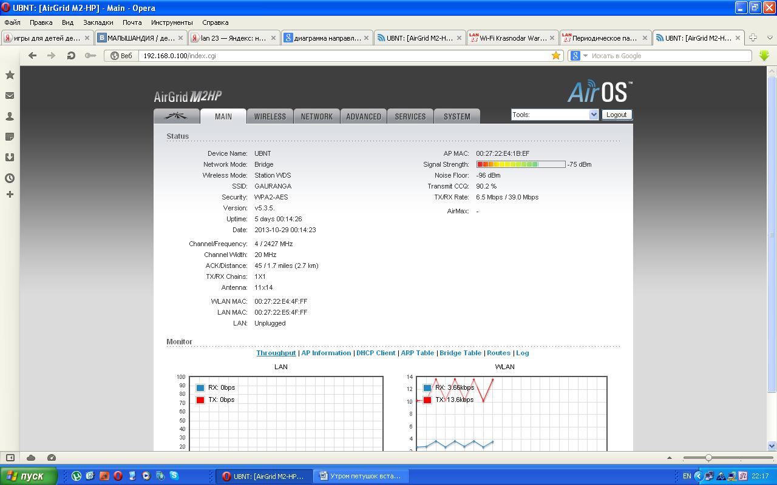
Task: Open the Routes link
Action: 499,353
